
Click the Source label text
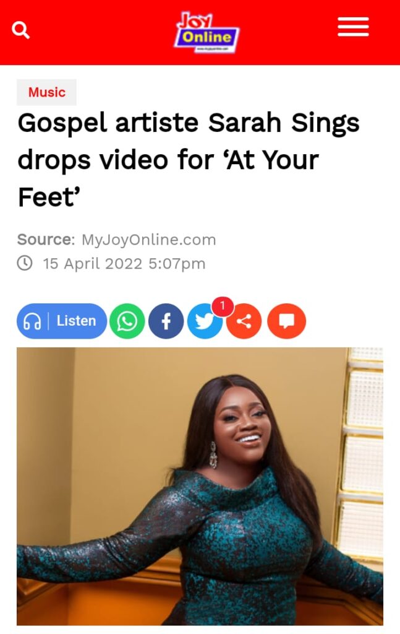pyautogui.click(x=46, y=240)
